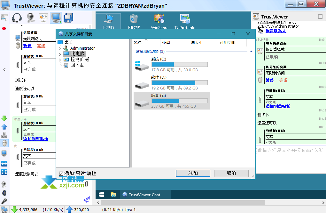Sort by the 可用空间 column header
Viewport: 326px width, 213px height.
coord(232,42)
